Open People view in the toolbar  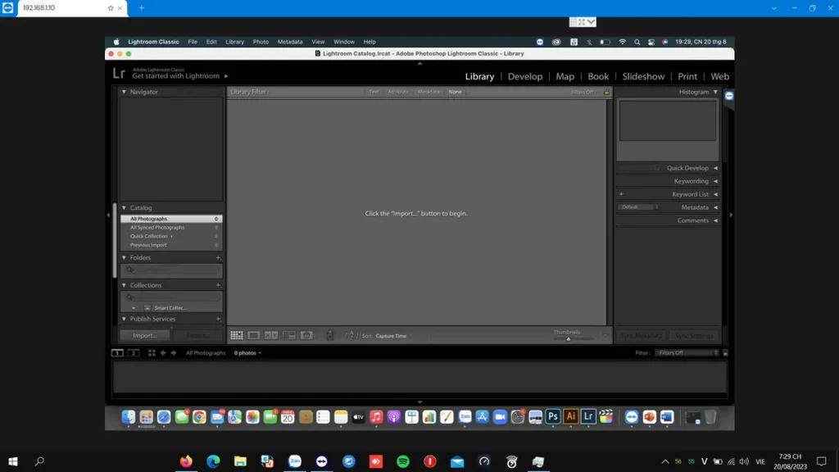pos(306,335)
